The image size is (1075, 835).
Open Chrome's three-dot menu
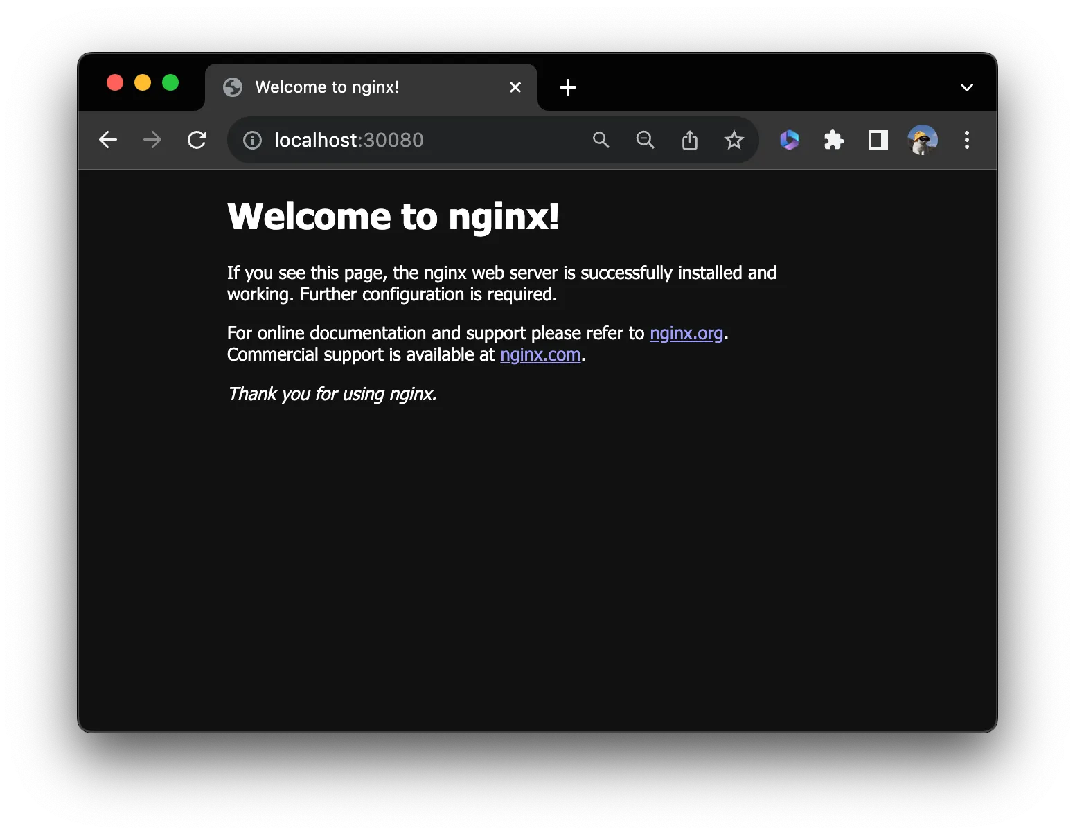967,140
